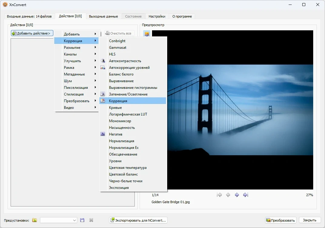The width and height of the screenshot is (325, 228).
Task: Switch to Выходные данные tab
Action: point(103,16)
